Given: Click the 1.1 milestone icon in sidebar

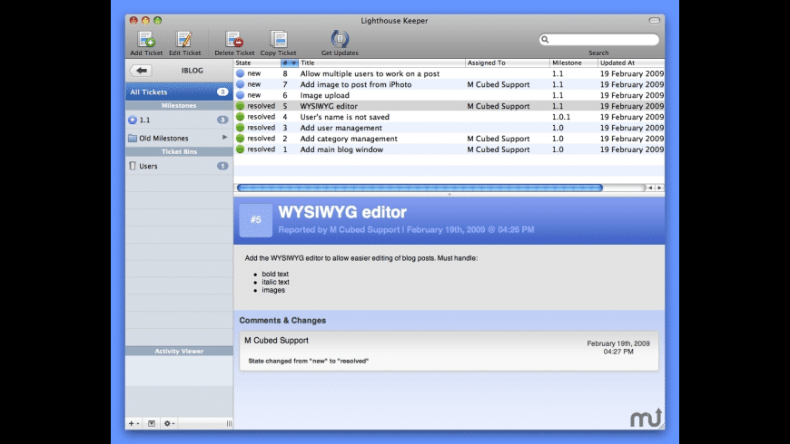Looking at the screenshot, I should click(x=133, y=120).
